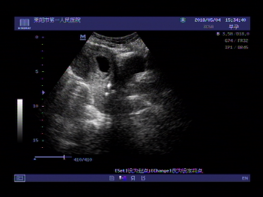Click the G74 gain parameter

click(228, 40)
